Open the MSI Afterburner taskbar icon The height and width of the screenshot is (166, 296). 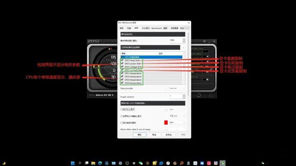(x=222, y=163)
